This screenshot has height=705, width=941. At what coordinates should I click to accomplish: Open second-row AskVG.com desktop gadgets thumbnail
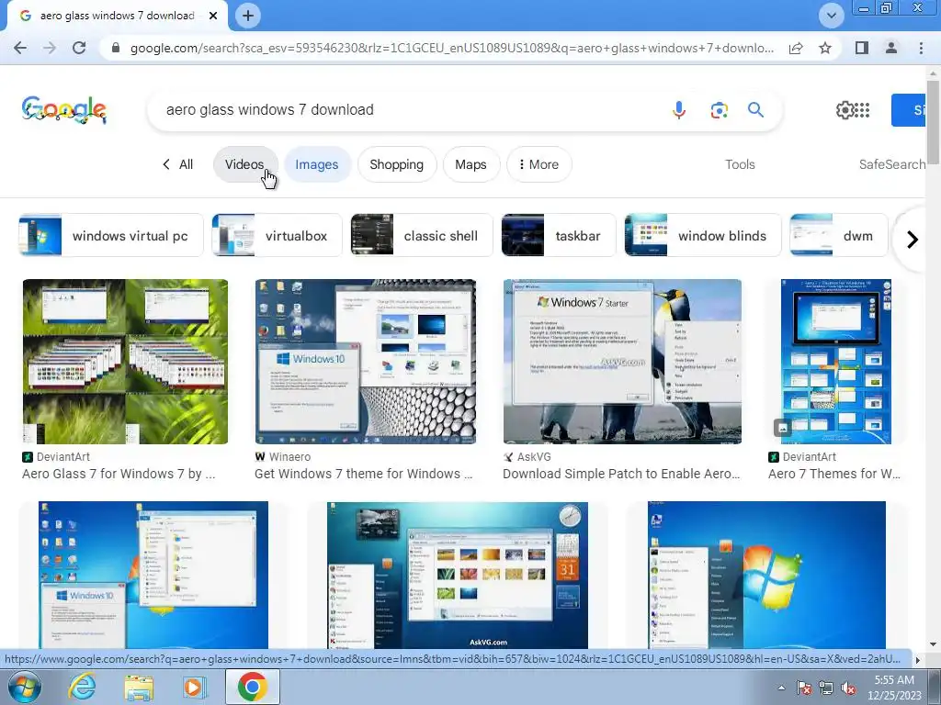[458, 575]
